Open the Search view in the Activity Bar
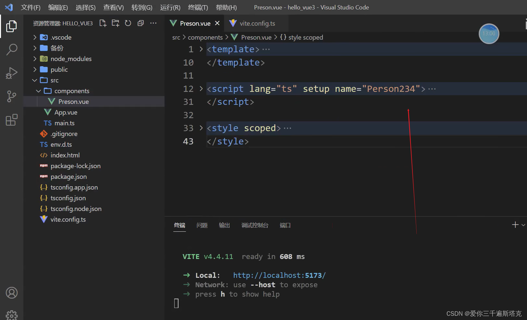This screenshot has width=527, height=320. pyautogui.click(x=12, y=49)
